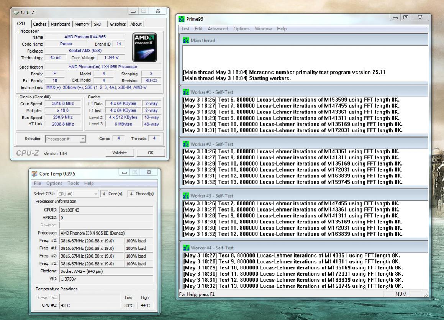Click the Prime95 title bar icon
This screenshot has height=320, width=444.
182,19
